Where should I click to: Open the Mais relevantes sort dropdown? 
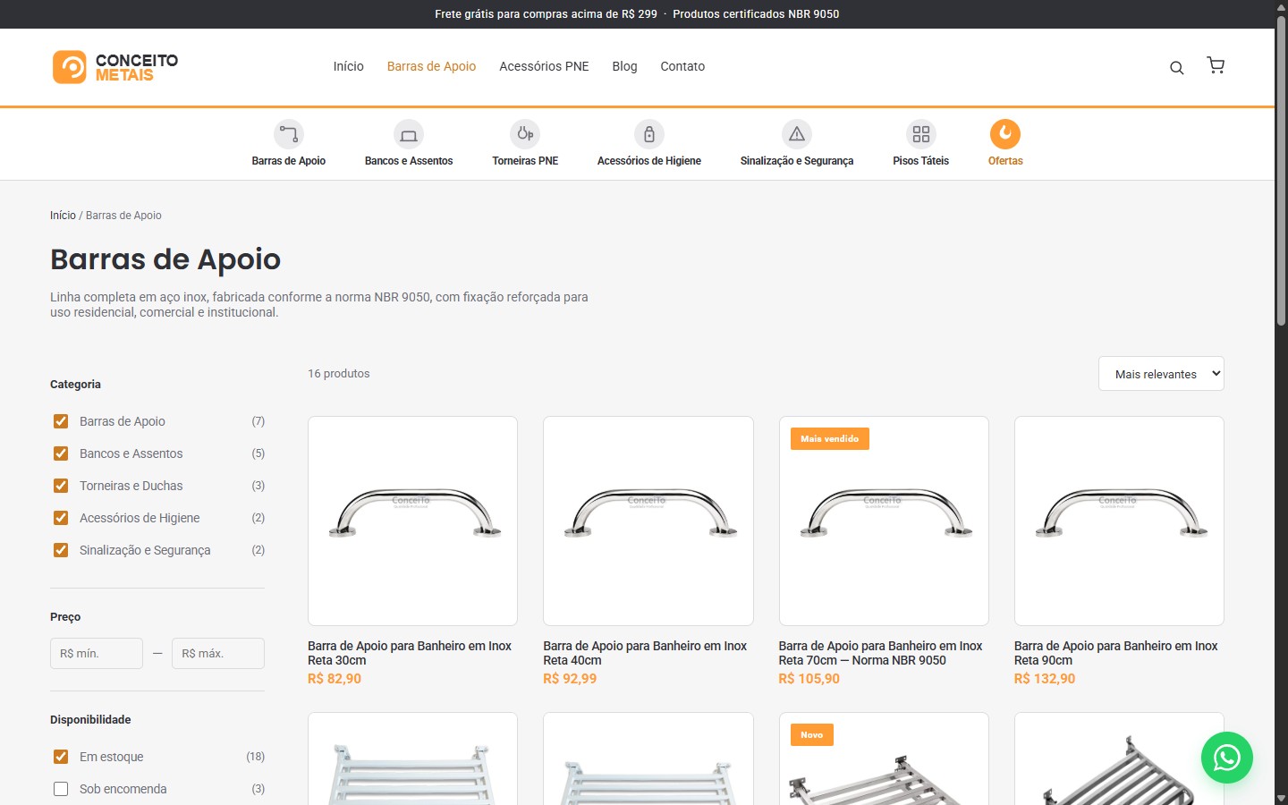pyautogui.click(x=1161, y=374)
